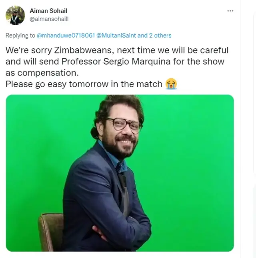
Task: Click "Professor Sergio Marquina" in tweet text
Action: click(x=116, y=62)
